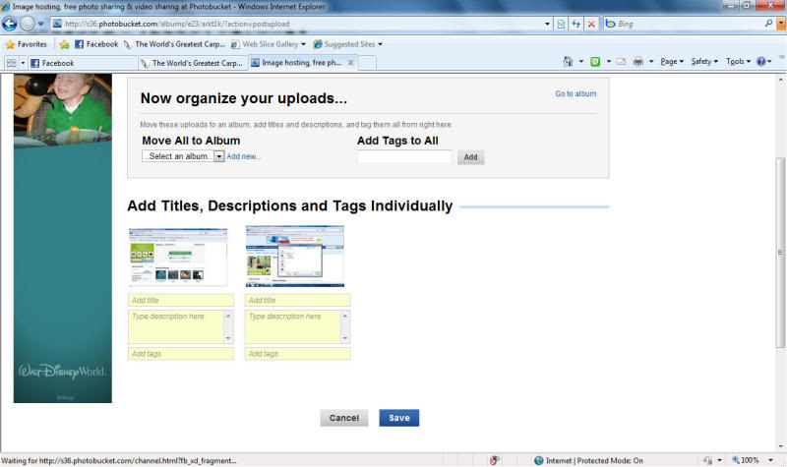This screenshot has height=467, width=787.
Task: Click the Print toolbar icon
Action: click(x=638, y=62)
